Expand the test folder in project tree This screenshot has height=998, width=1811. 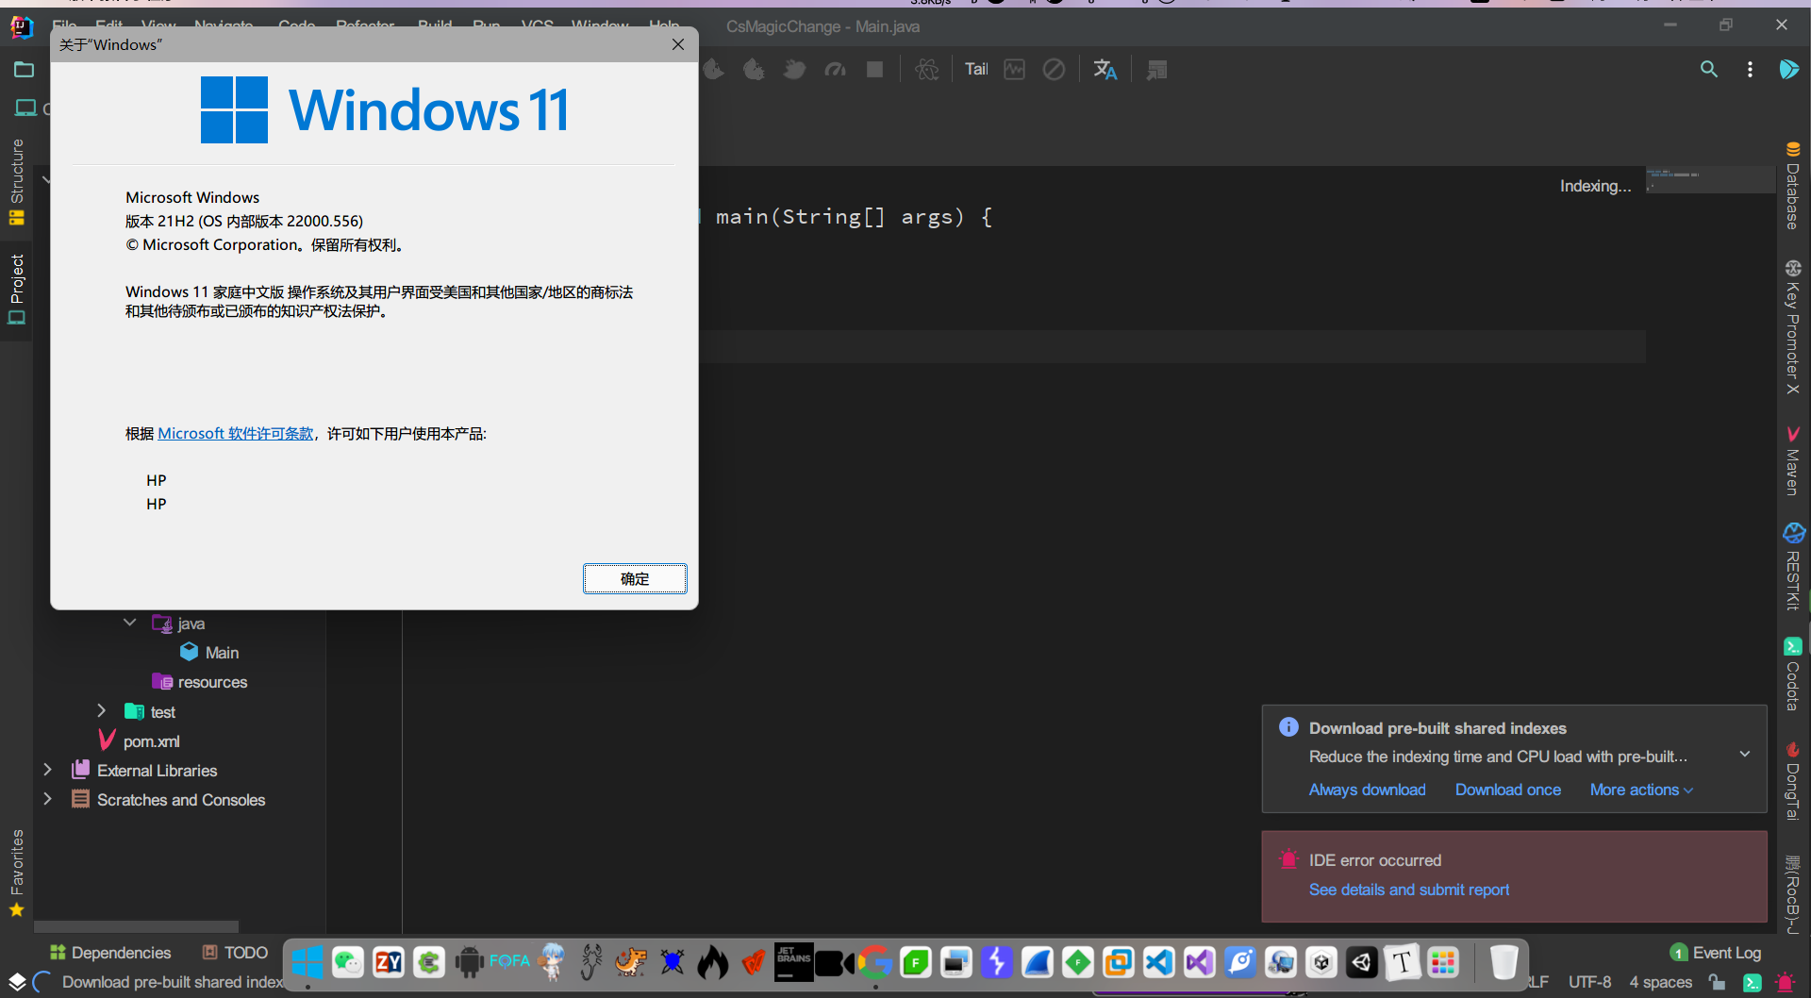[102, 710]
